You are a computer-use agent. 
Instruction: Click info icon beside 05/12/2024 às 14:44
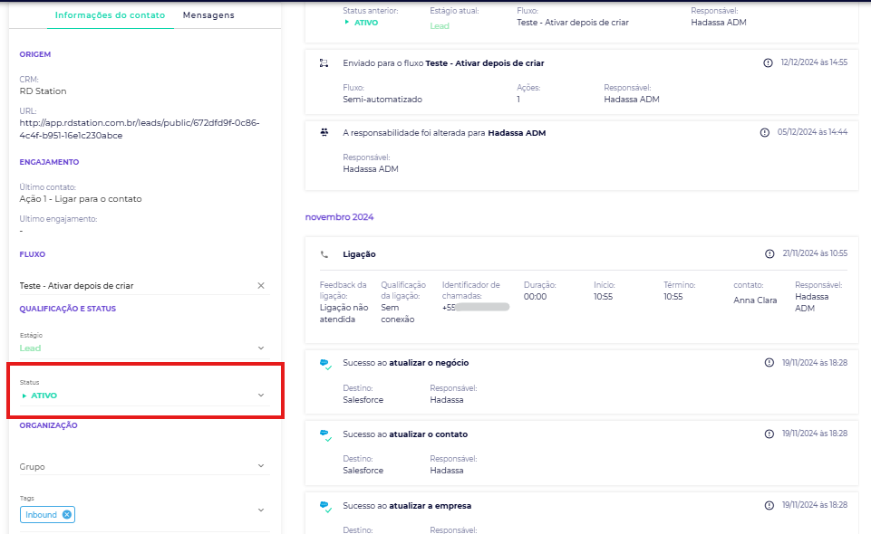tap(764, 132)
